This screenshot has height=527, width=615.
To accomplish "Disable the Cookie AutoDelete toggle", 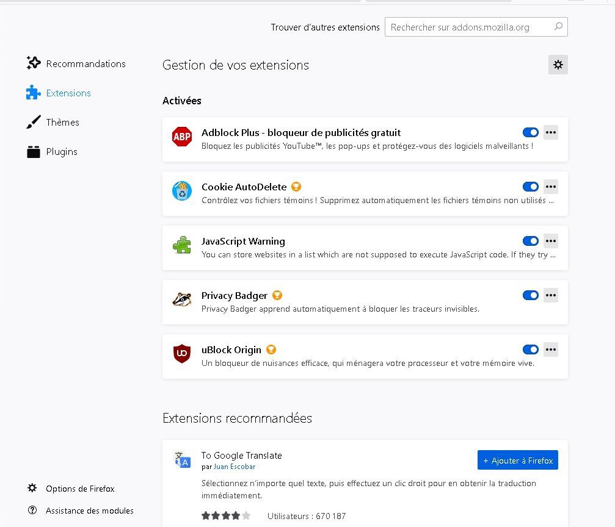I will [x=530, y=187].
